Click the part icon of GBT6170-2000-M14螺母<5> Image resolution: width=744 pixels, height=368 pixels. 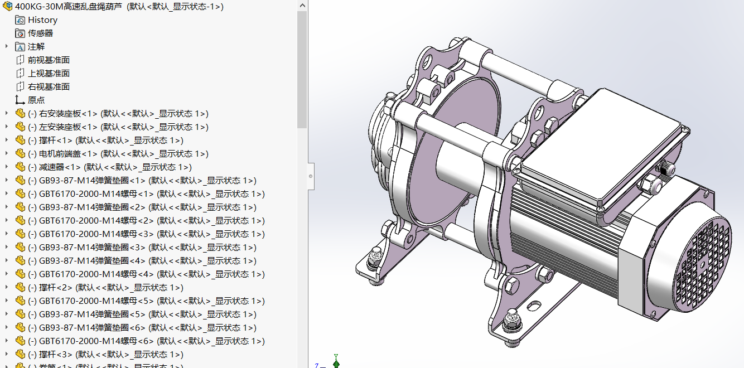[21, 301]
